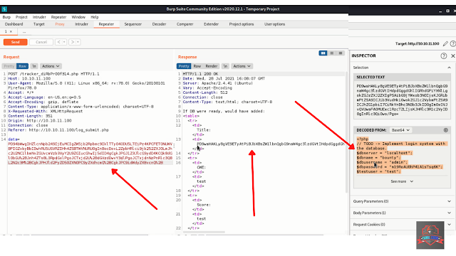Click the Referer header line
Image resolution: width=456 pixels, height=256 pixels.
58,130
